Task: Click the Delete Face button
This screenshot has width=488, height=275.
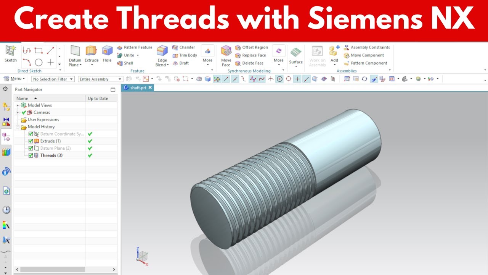Action: pyautogui.click(x=249, y=63)
